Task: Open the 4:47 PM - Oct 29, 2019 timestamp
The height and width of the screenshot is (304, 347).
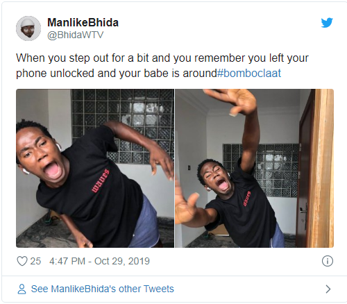Action: (x=99, y=261)
